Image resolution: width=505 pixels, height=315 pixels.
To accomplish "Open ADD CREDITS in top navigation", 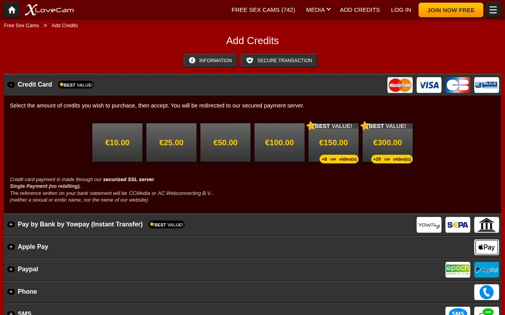I will (x=360, y=10).
